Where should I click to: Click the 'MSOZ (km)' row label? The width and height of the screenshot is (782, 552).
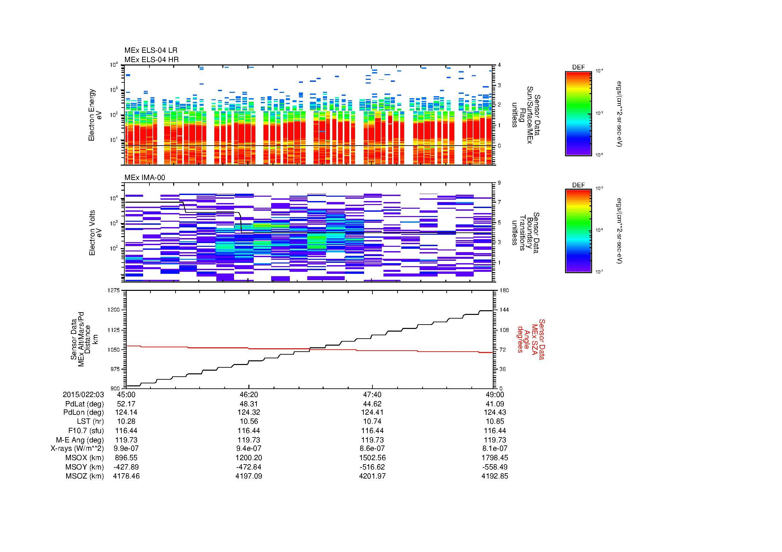click(x=85, y=476)
